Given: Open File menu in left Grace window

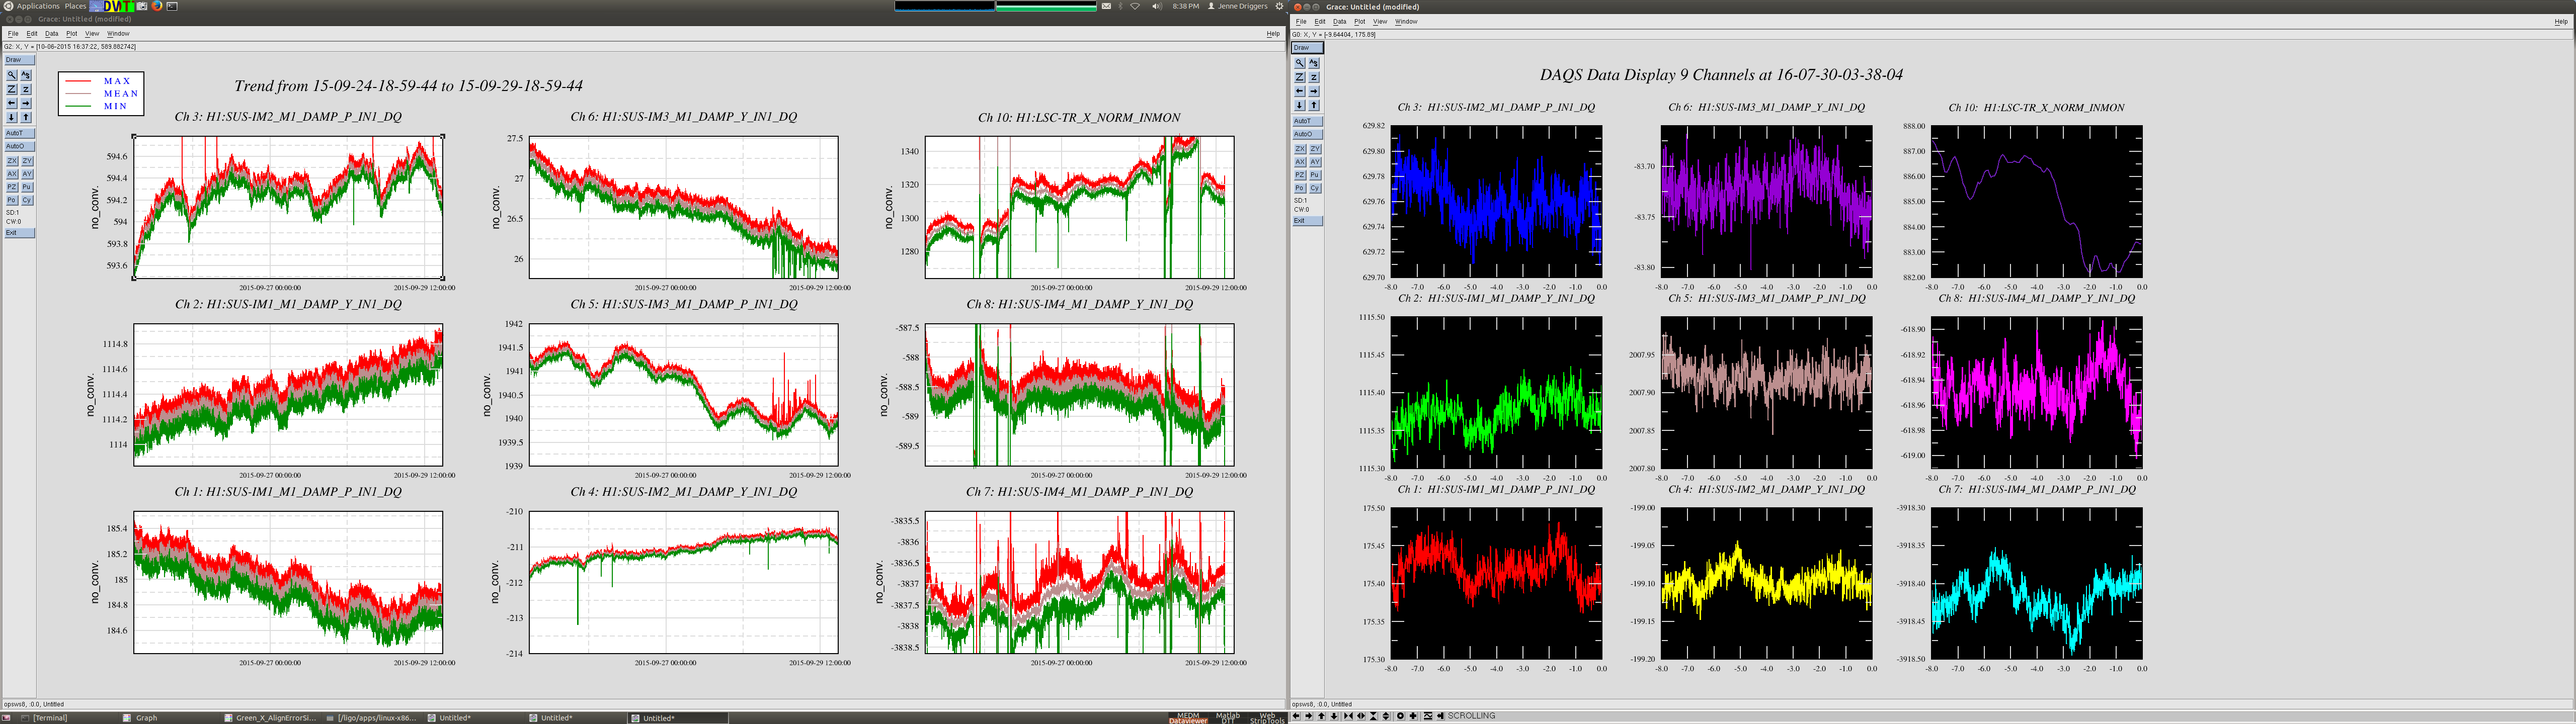Looking at the screenshot, I should coord(13,34).
